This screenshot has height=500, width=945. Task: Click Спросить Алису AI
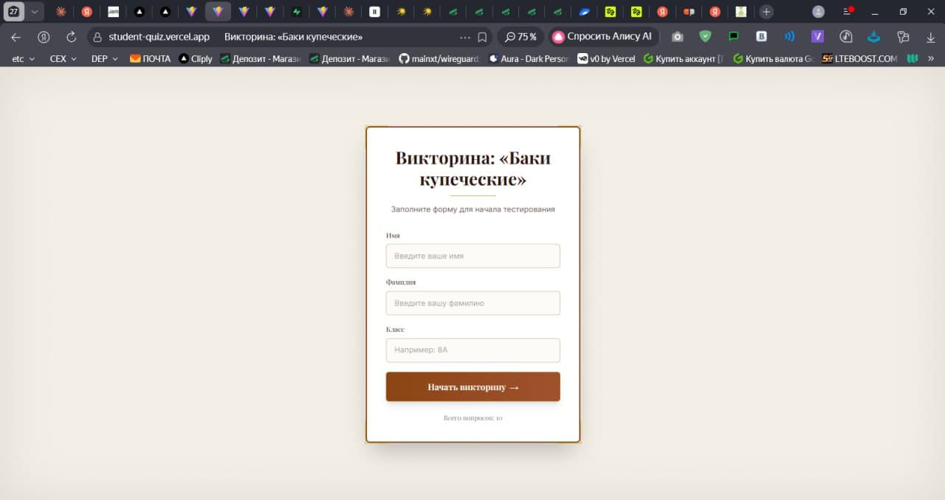point(604,36)
